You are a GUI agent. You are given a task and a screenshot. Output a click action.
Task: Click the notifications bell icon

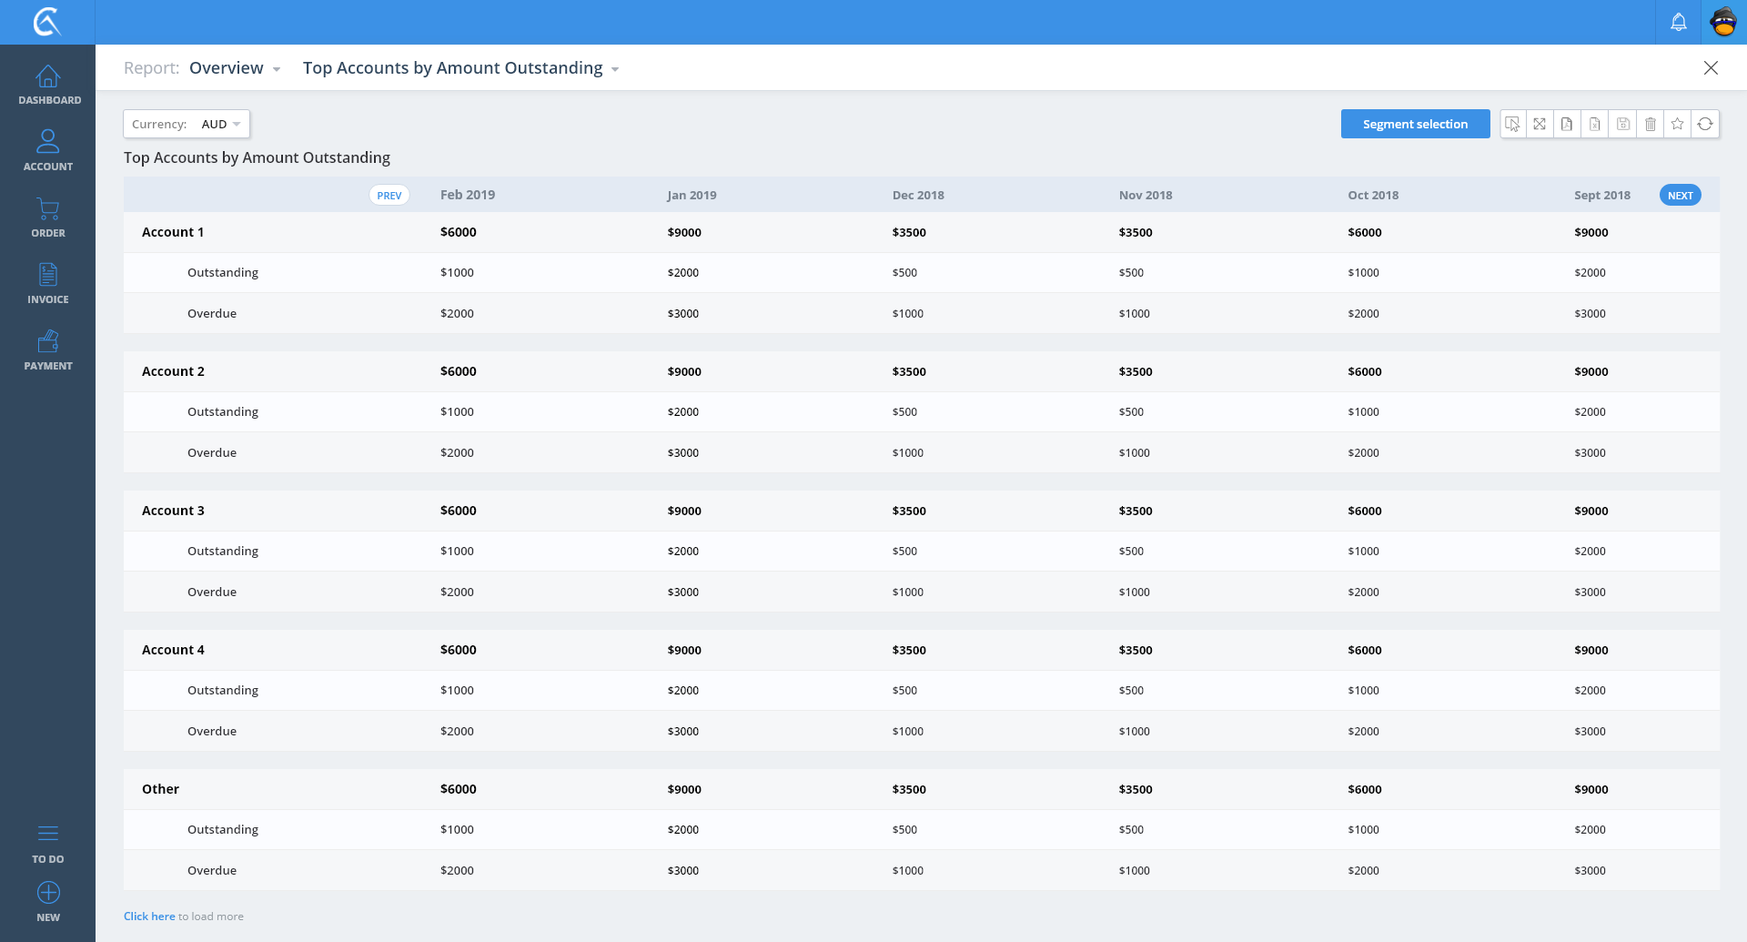click(1679, 22)
